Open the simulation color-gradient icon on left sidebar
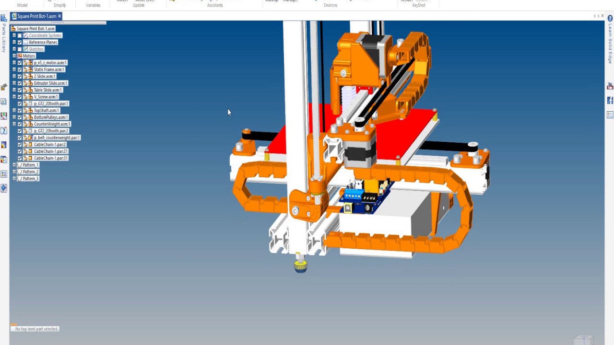 (4, 145)
